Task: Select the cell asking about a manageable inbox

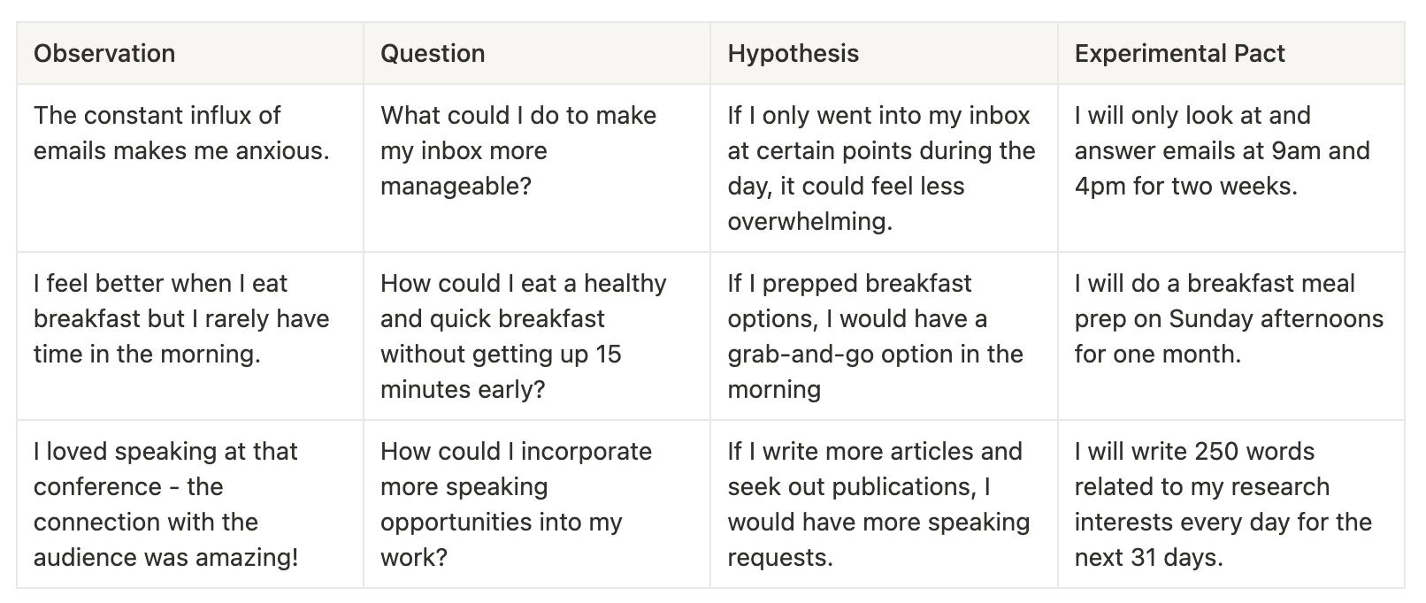Action: (518, 150)
